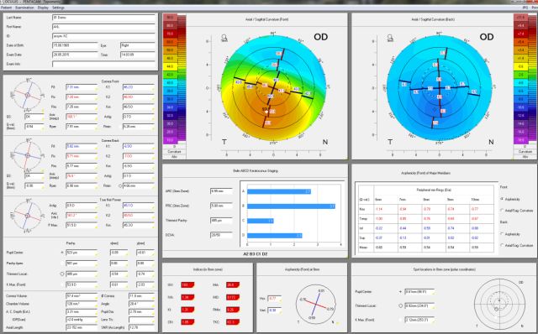538x334 pixels.
Task: Click the magnifier icon on the front curvature map
Action: click(224, 37)
